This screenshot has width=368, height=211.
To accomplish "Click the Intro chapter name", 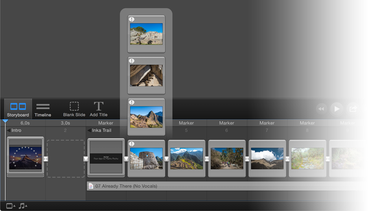I will pos(16,131).
